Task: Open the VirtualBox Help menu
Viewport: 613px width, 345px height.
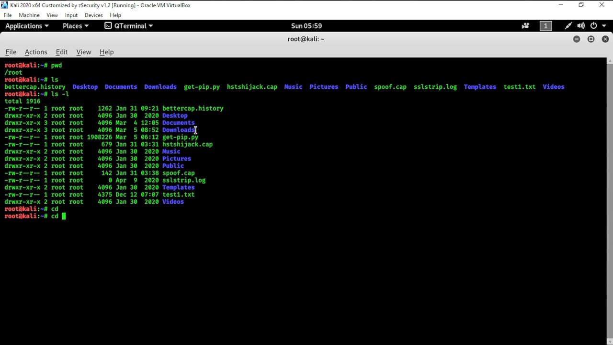Action: coord(115,15)
